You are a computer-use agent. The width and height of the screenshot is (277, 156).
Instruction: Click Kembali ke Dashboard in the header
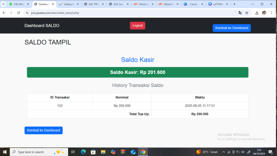pos(232,28)
